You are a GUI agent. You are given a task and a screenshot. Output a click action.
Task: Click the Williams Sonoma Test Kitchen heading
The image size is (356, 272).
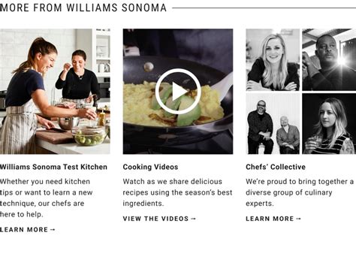click(x=53, y=167)
